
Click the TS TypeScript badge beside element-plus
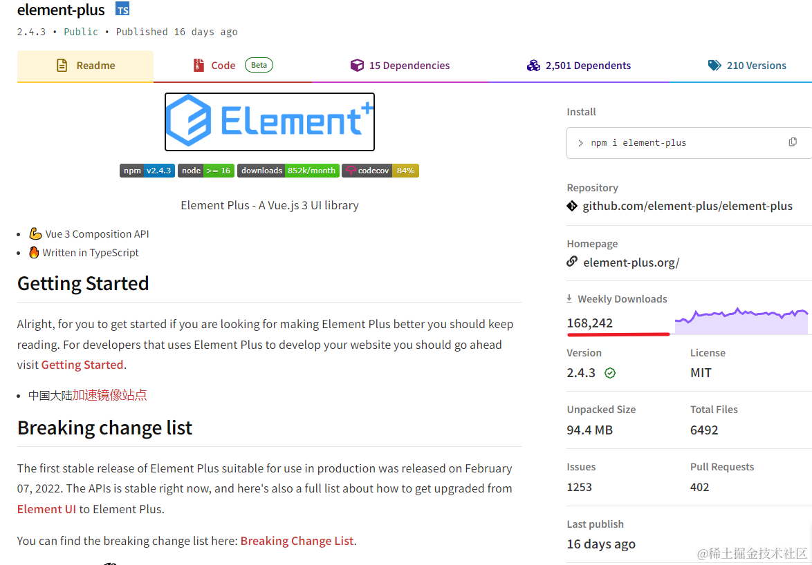(x=122, y=9)
